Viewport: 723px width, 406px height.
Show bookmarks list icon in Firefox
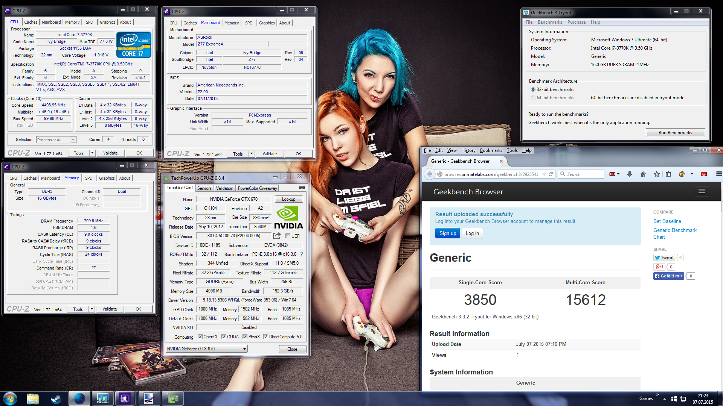(668, 174)
